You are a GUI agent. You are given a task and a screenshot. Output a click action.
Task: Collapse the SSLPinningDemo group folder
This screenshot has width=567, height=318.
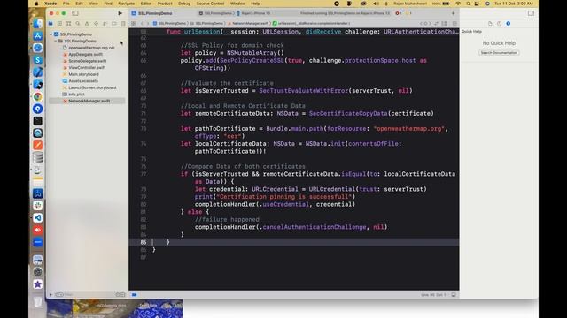(56, 42)
